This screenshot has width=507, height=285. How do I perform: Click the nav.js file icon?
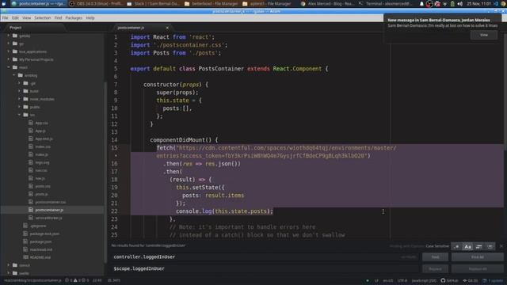pyautogui.click(x=31, y=178)
